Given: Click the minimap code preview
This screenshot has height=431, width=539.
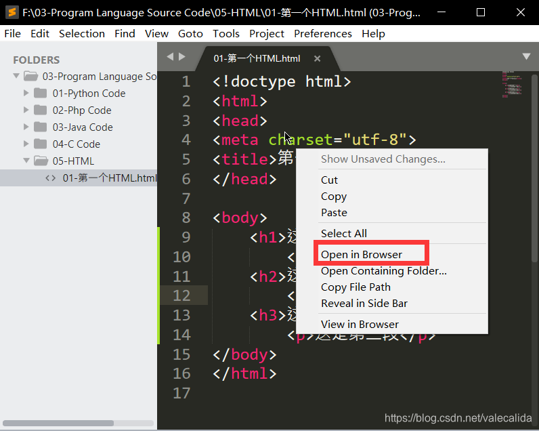Looking at the screenshot, I should [x=512, y=85].
